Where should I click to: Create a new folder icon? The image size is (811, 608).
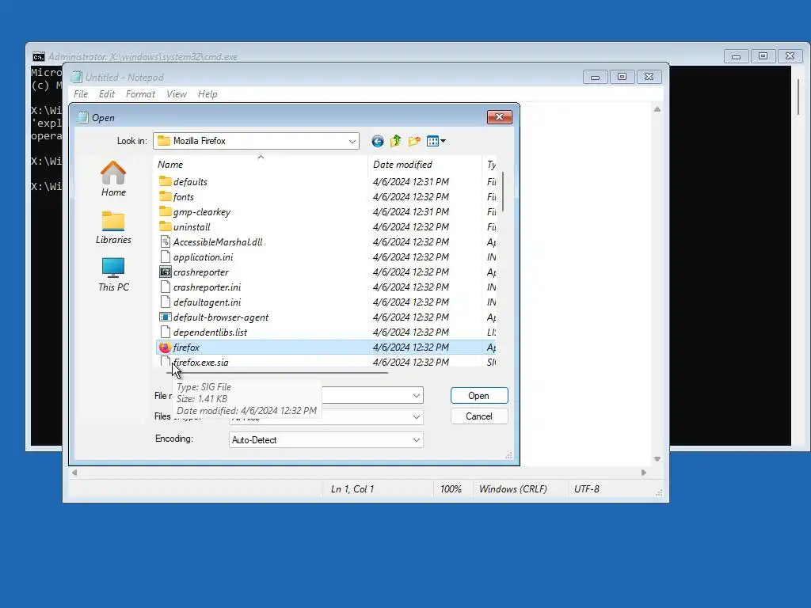coord(414,141)
